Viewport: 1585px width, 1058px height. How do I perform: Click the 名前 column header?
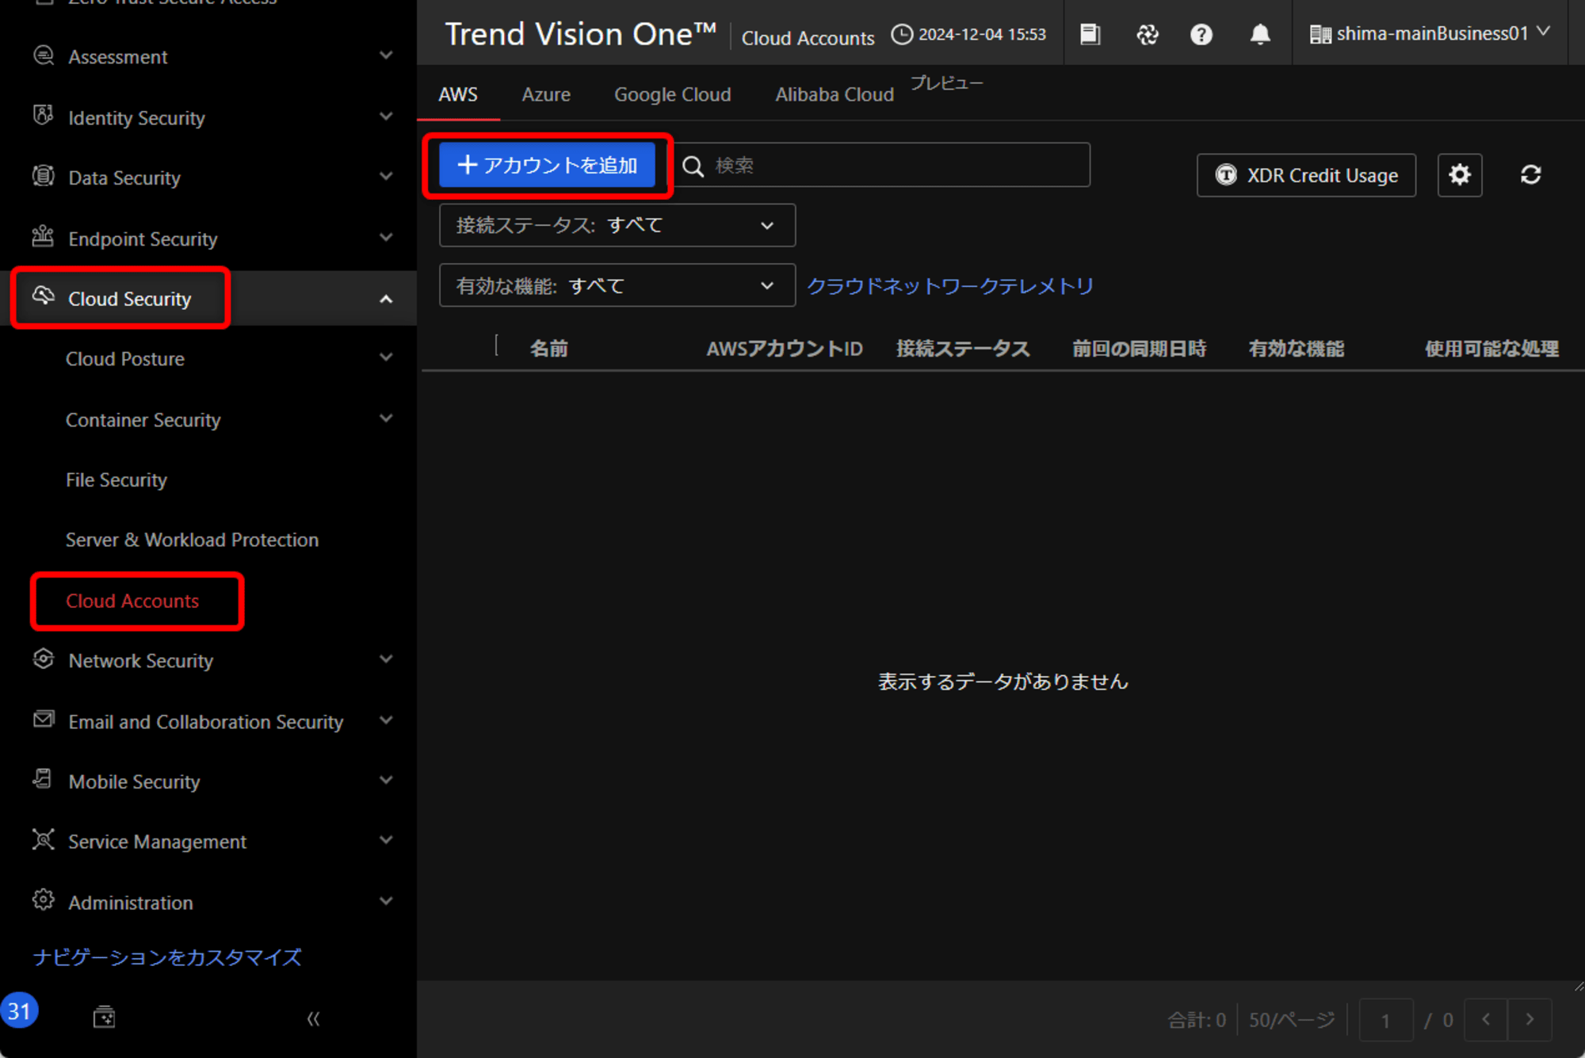(x=549, y=349)
